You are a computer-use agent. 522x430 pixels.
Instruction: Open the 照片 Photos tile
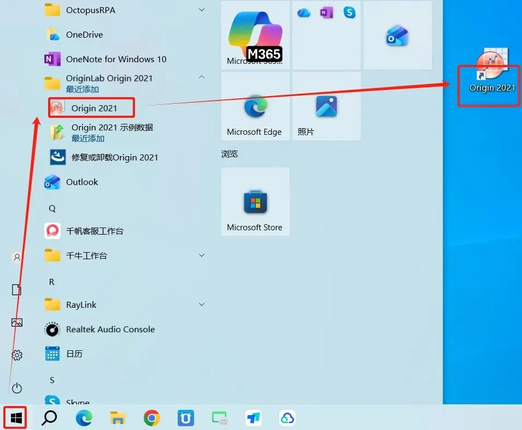click(326, 106)
